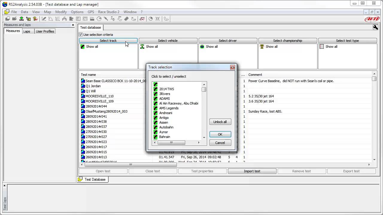This screenshot has height=215, width=383.
Task: Click the Import test button
Action: pos(252,171)
